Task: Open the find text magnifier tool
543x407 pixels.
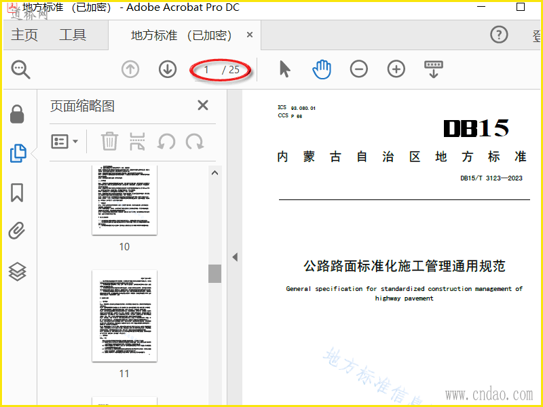Action: [x=21, y=69]
